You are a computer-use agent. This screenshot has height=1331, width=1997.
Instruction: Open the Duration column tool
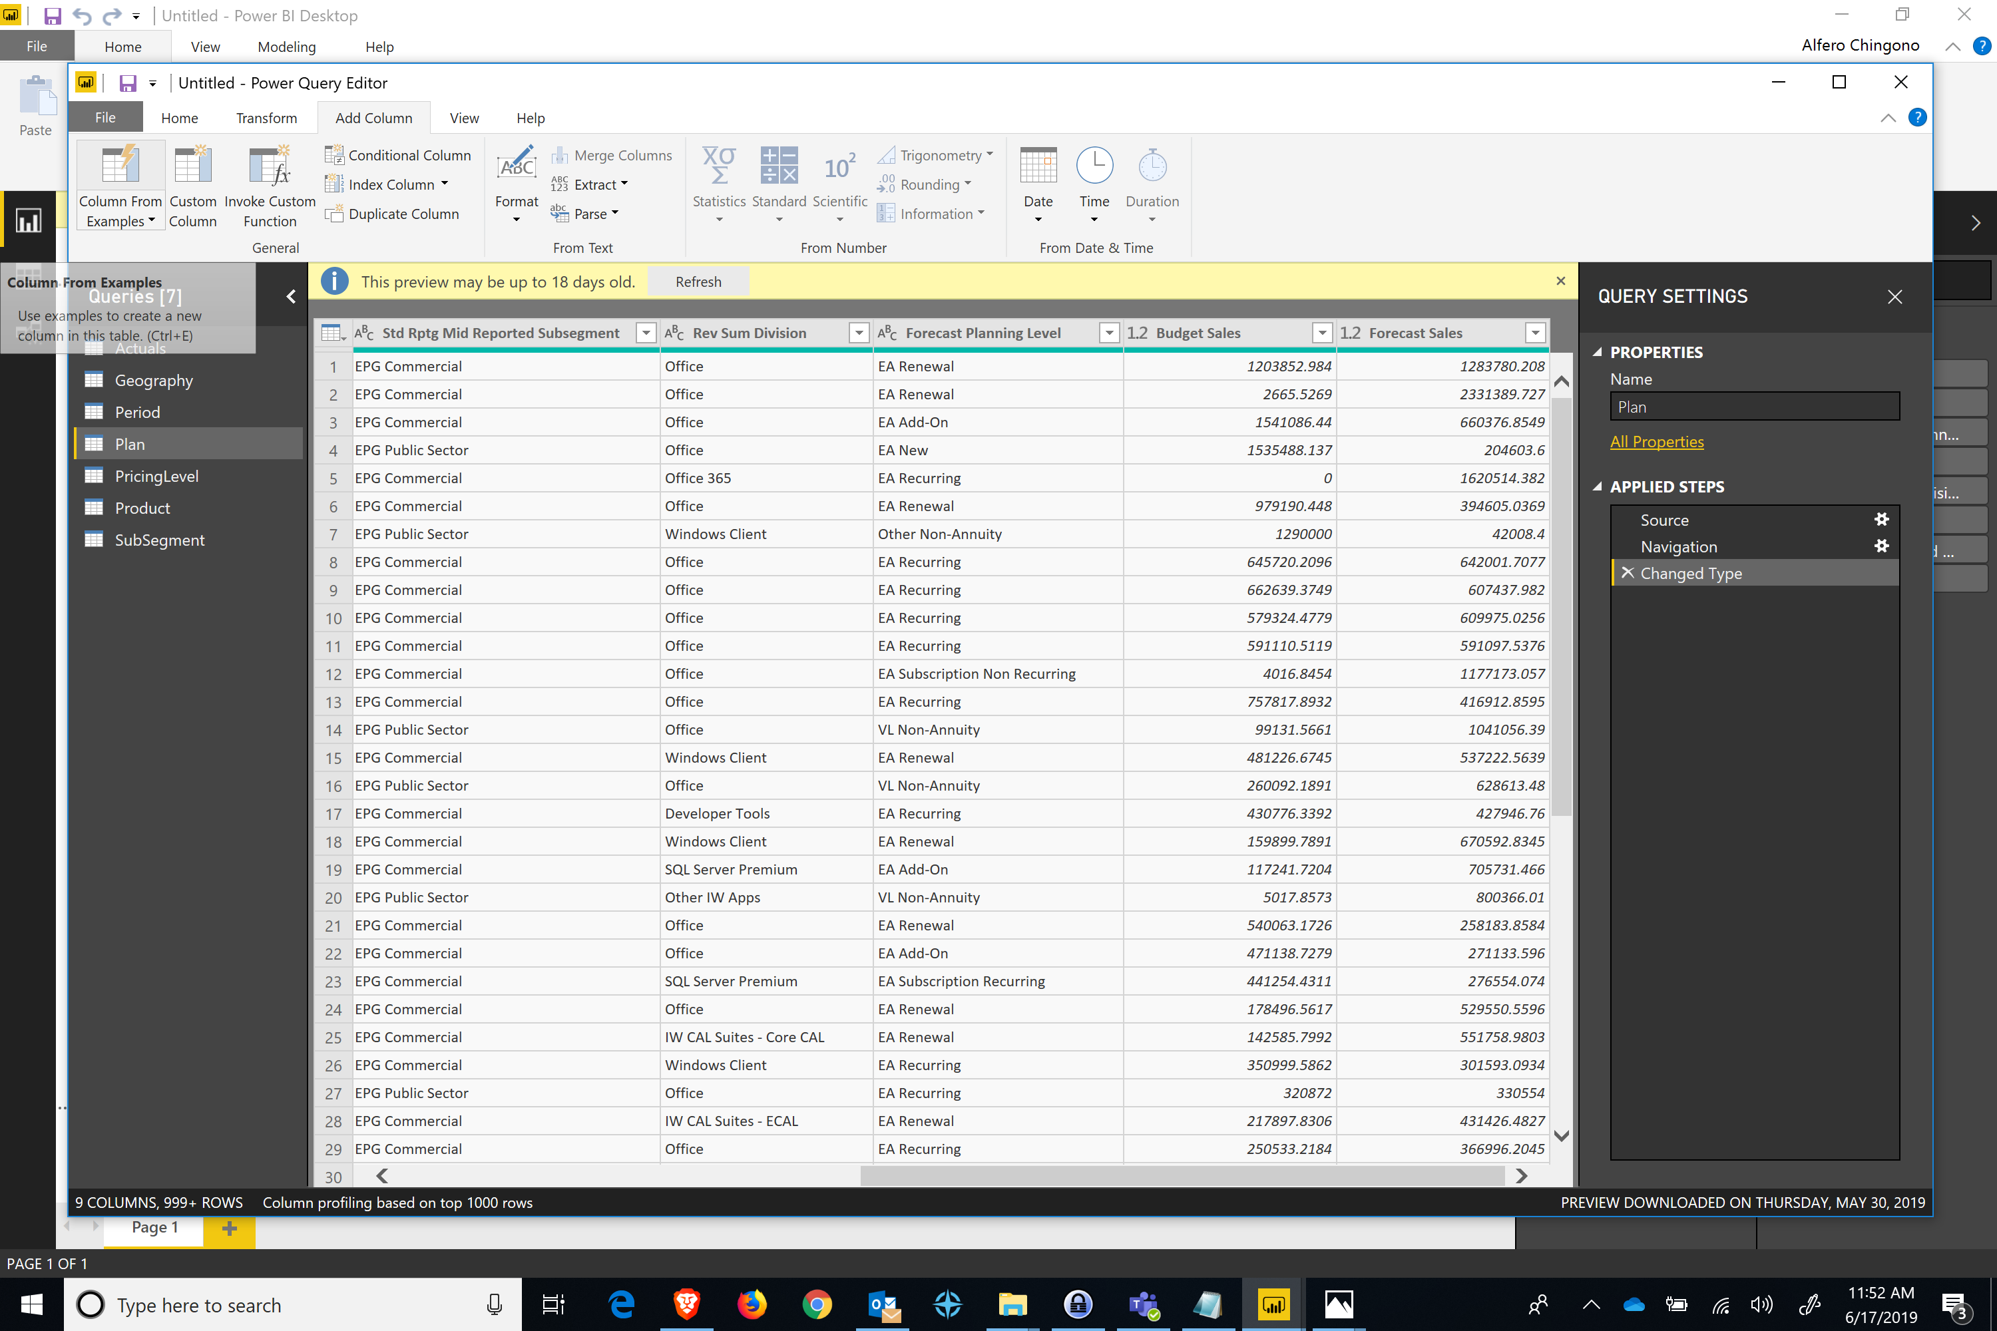pos(1152,186)
